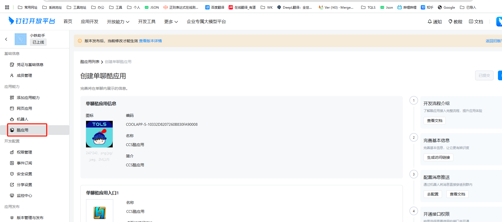
Task: Click the 生成访问链接 button
Action: tap(438, 157)
